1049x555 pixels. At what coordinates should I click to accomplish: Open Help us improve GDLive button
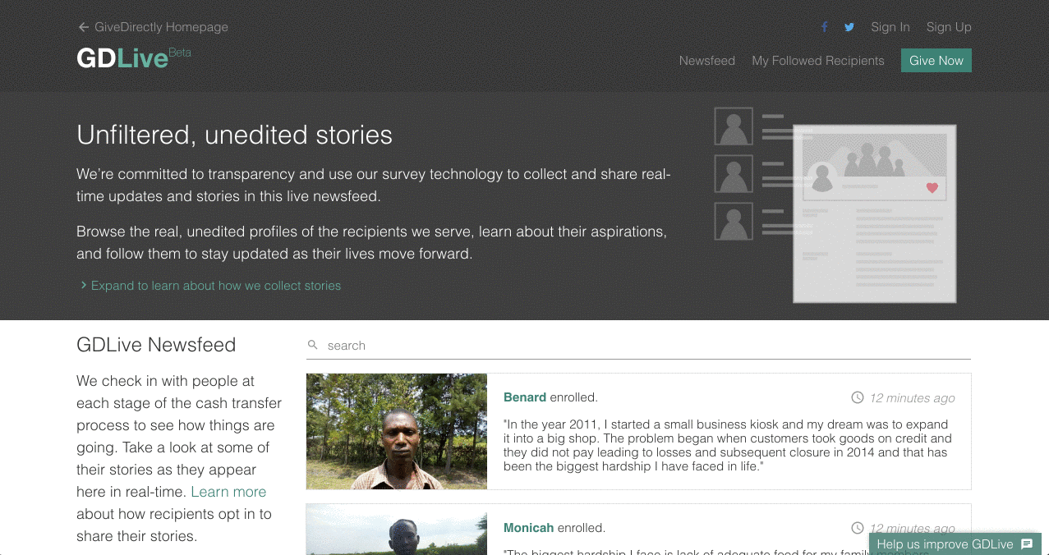tap(955, 544)
